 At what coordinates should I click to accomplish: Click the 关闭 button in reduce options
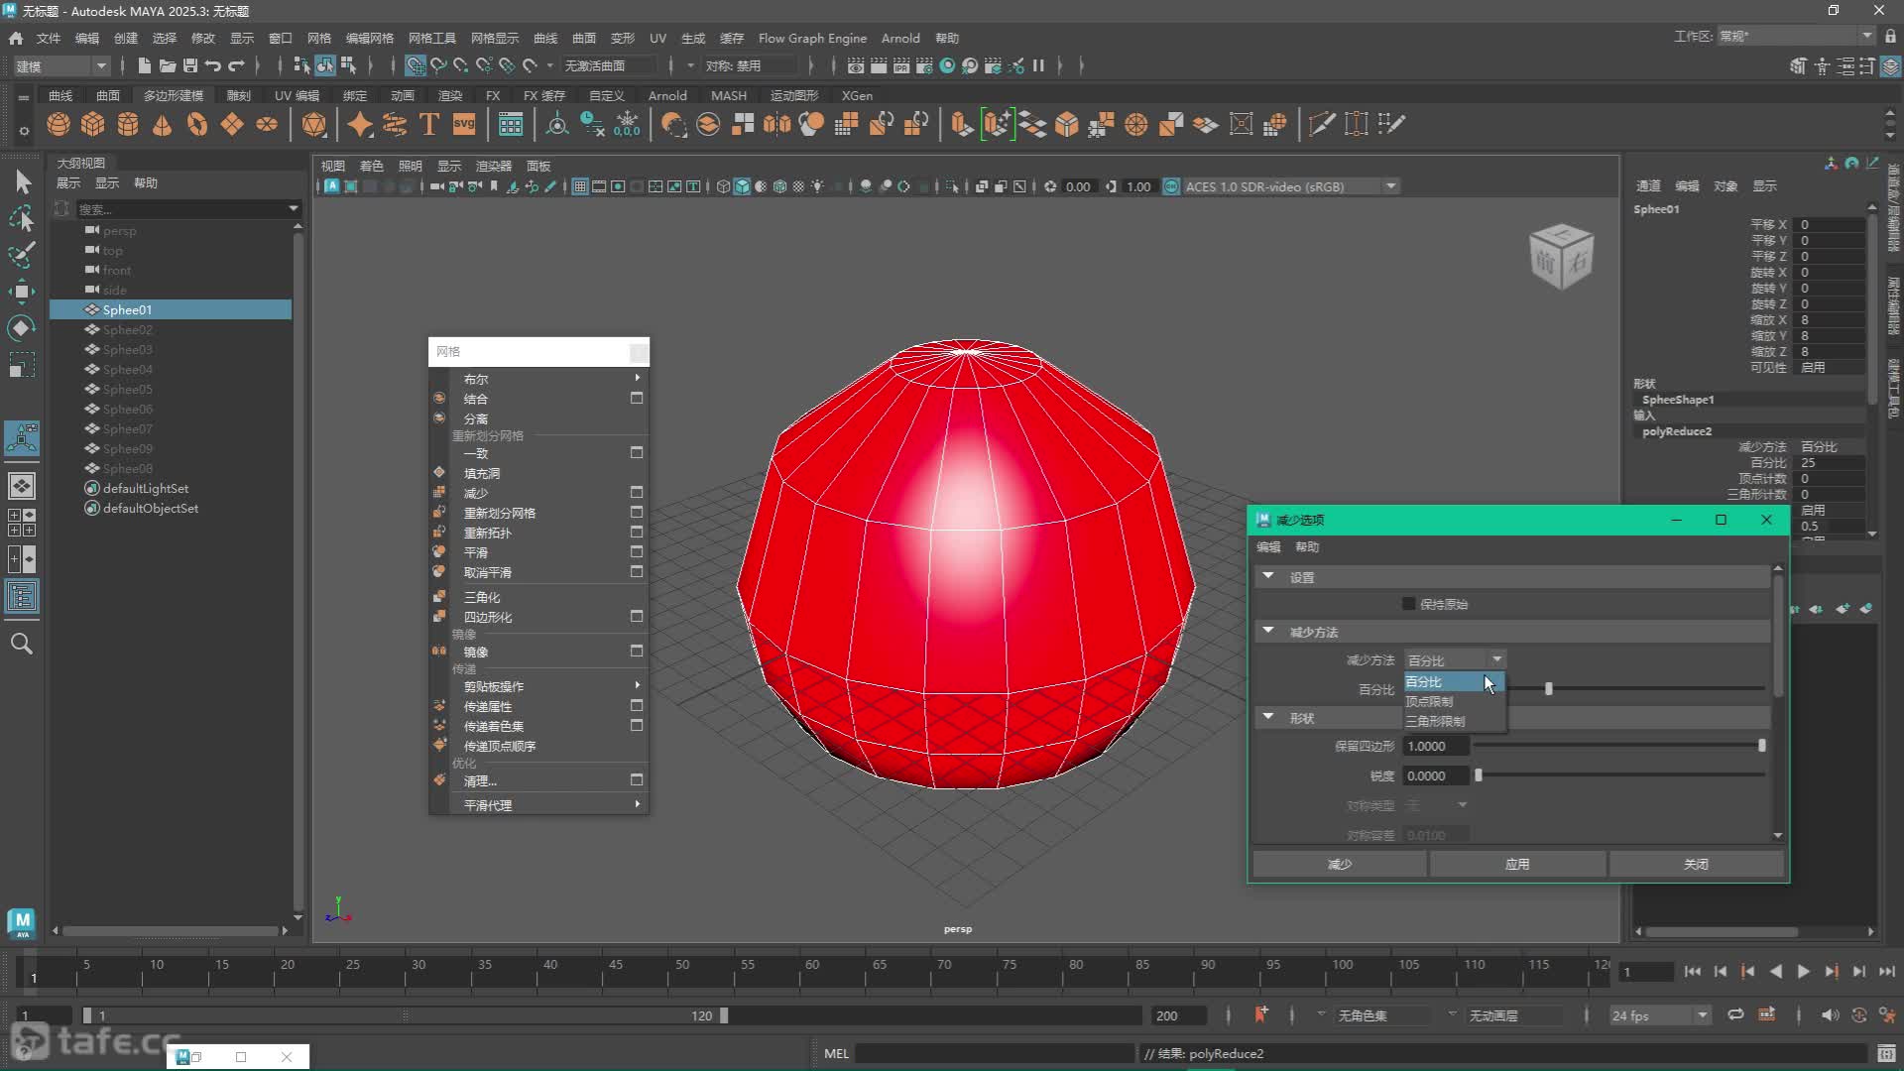click(x=1696, y=864)
